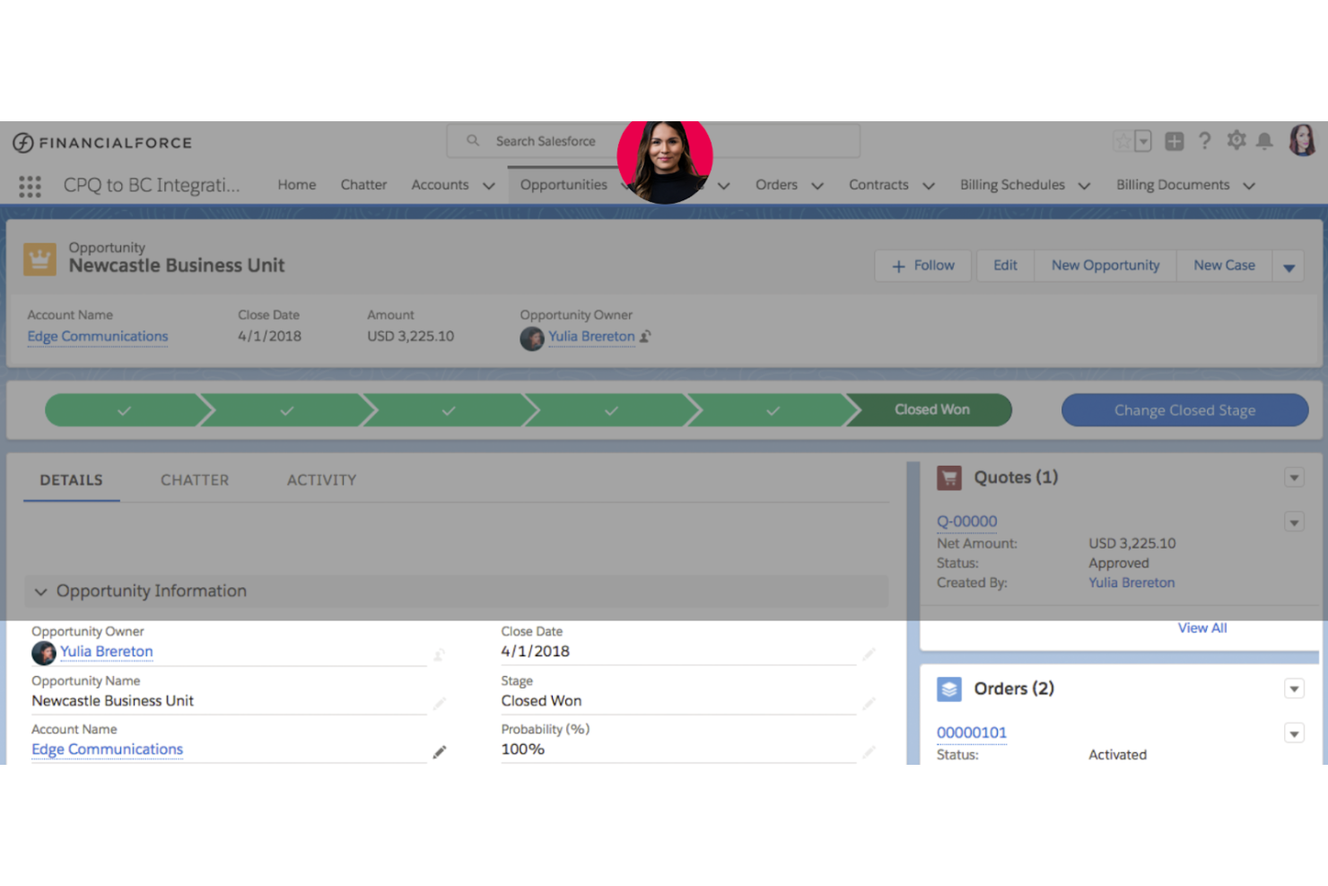Click the Edit button
1328x886 pixels.
click(x=1005, y=266)
